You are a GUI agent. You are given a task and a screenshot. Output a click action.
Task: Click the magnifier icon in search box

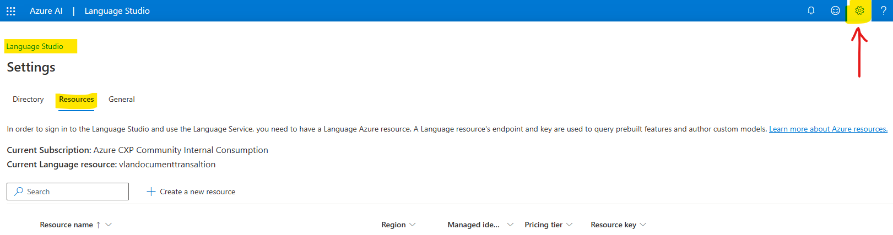(19, 192)
